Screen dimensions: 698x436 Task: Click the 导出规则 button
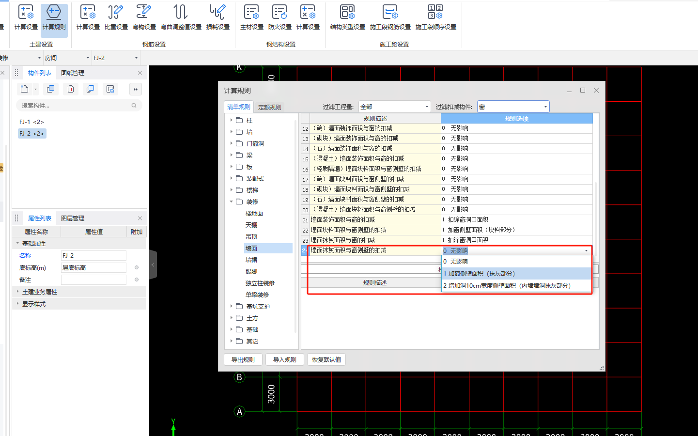coord(243,359)
